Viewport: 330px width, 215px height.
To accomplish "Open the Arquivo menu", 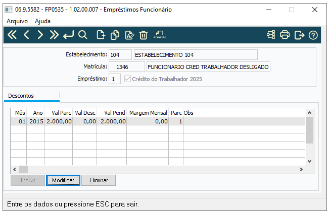I will pos(17,21).
